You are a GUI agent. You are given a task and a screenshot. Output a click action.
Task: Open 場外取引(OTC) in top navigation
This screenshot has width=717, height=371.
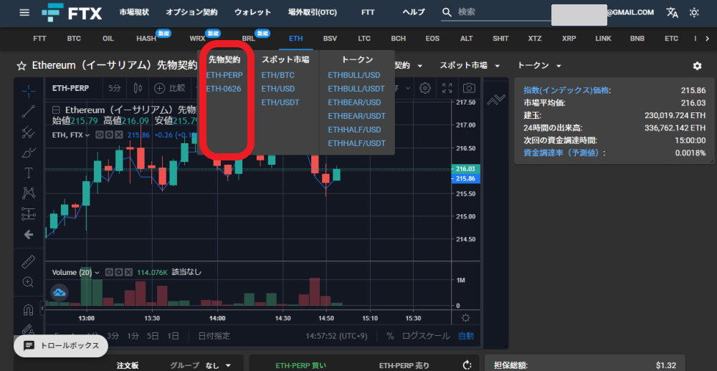pos(313,13)
